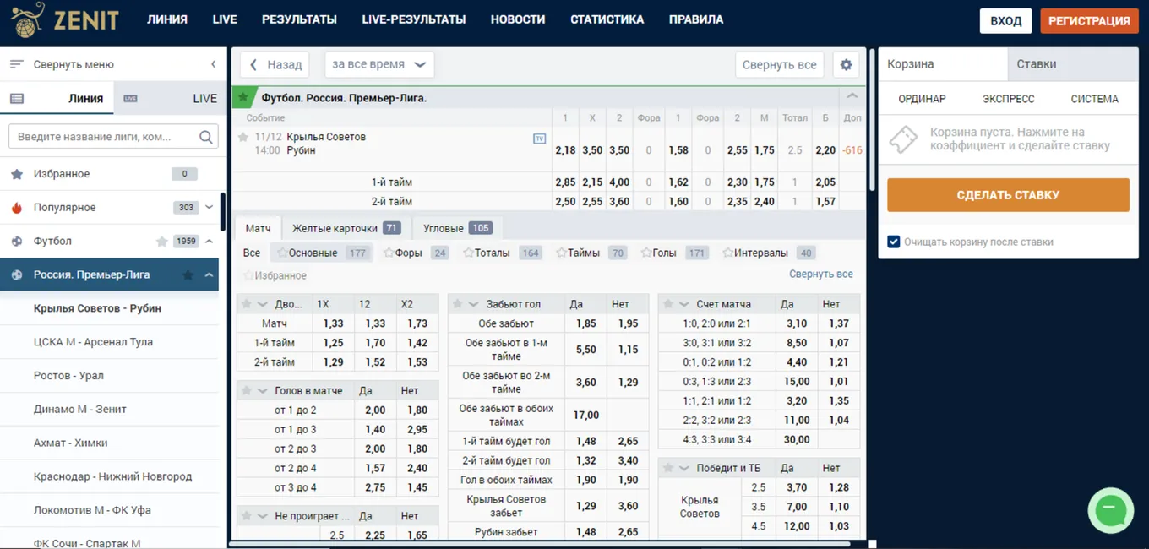
Task: Favorite the Крылья Советов - Рубин match star
Action: pyautogui.click(x=244, y=137)
